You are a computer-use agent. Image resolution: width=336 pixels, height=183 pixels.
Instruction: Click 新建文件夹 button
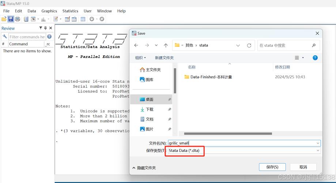click(165, 58)
